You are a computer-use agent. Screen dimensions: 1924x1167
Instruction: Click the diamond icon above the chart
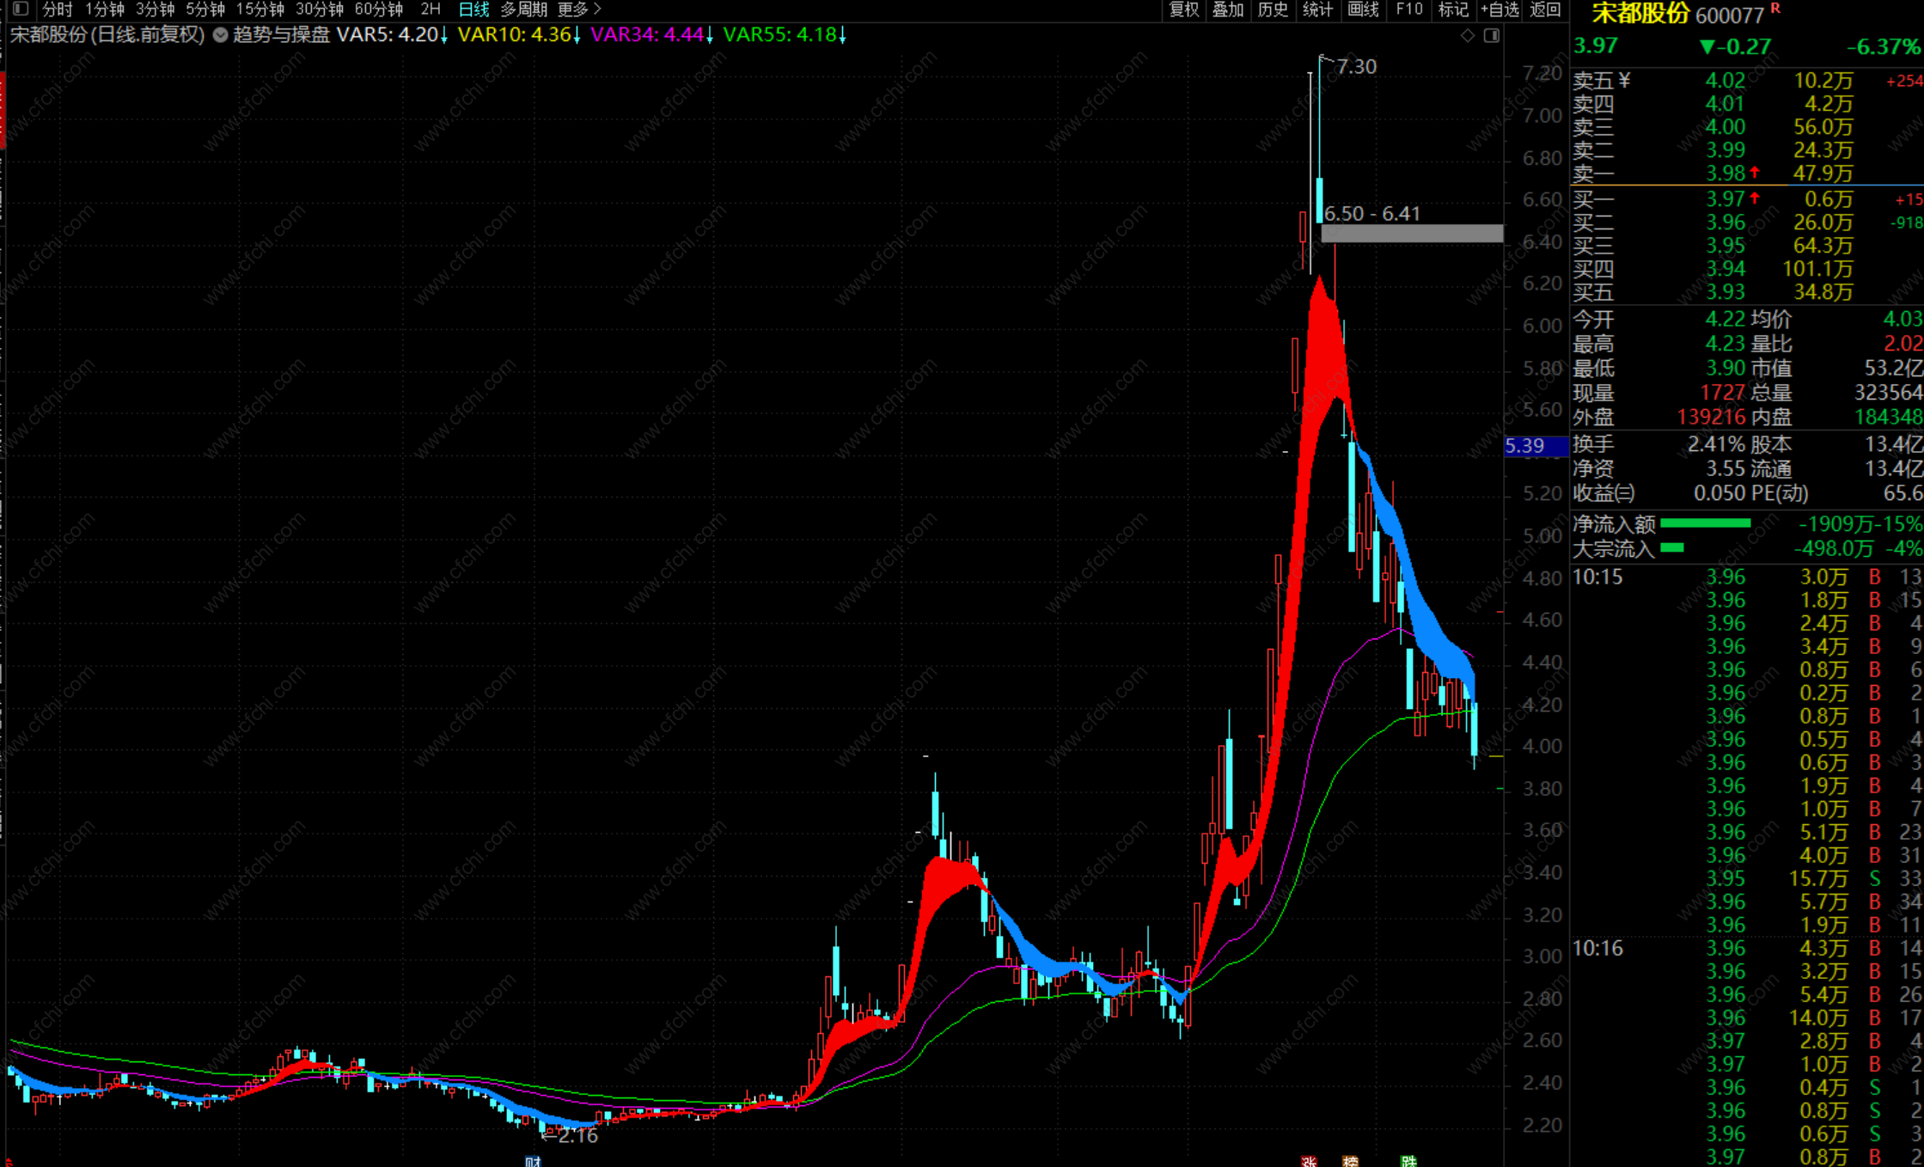tap(1468, 35)
